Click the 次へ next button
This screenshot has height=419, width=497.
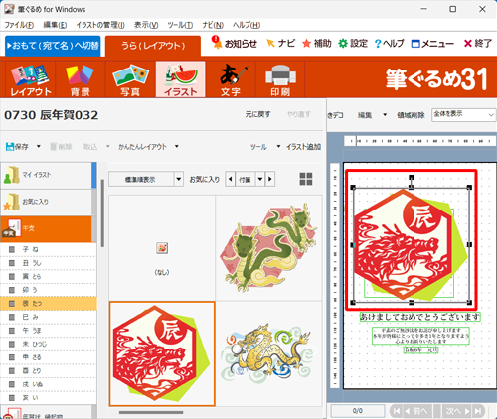pos(458,411)
